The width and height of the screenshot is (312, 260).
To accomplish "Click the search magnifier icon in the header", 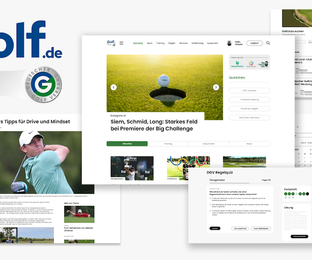I will click(x=268, y=43).
